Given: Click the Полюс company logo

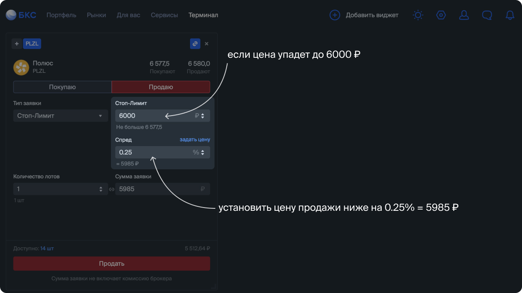Looking at the screenshot, I should coord(21,67).
